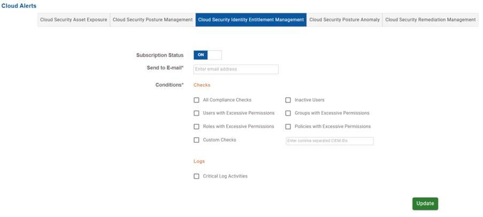Click the Send to E-mail address field
The image size is (483, 217).
[236, 69]
